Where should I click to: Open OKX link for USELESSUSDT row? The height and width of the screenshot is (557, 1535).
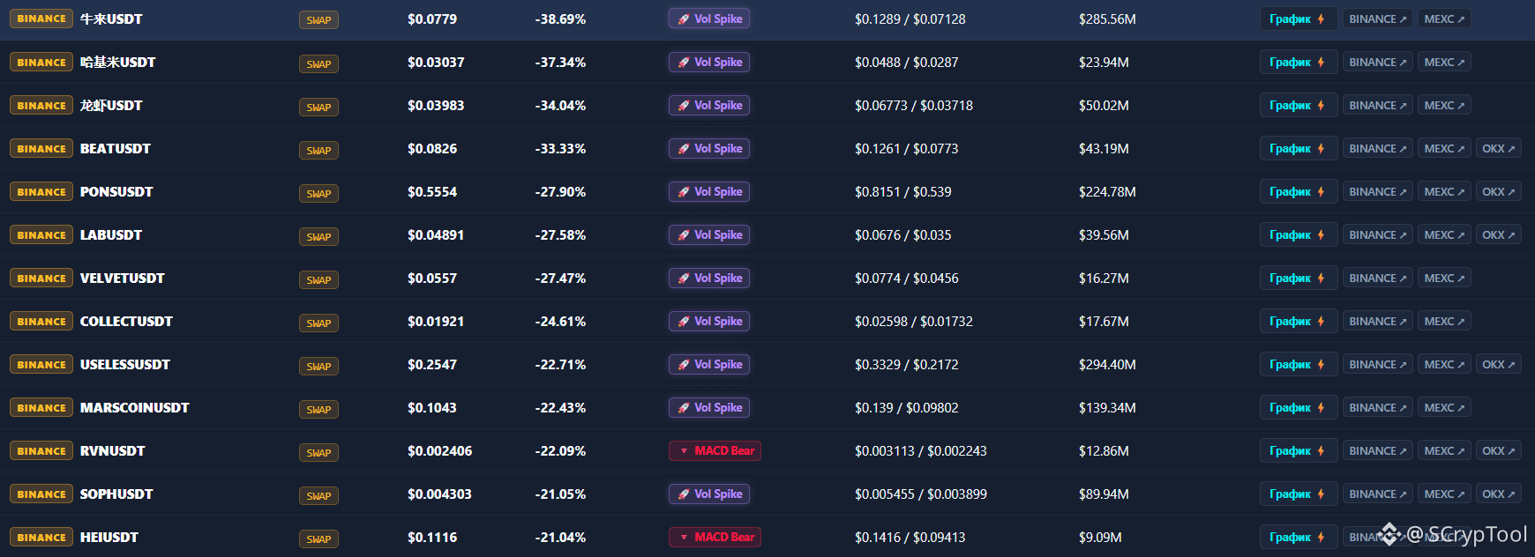tap(1498, 365)
